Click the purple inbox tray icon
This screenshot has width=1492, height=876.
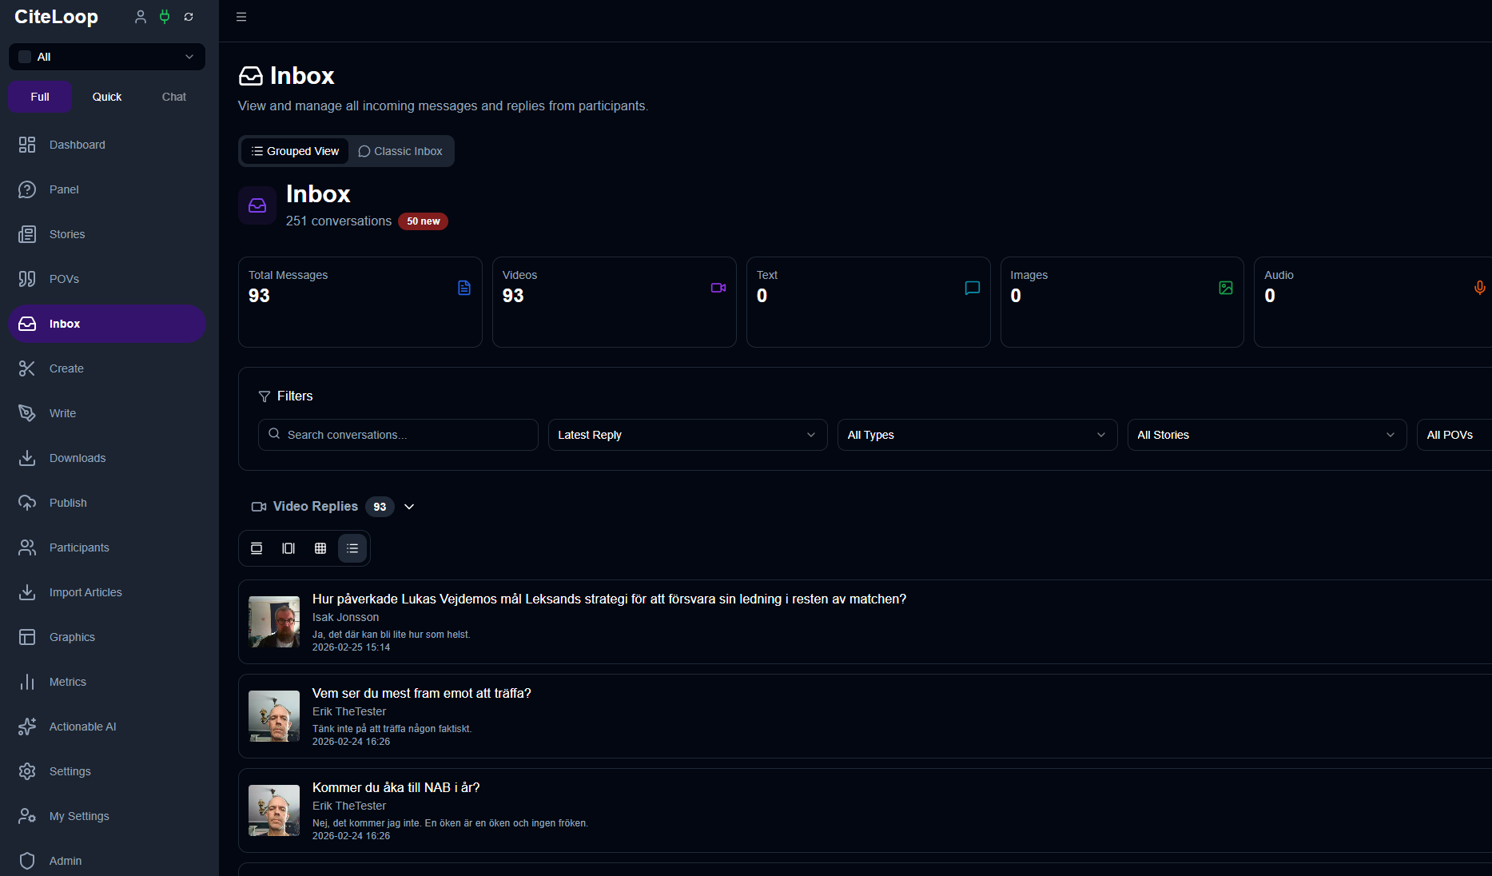point(257,205)
